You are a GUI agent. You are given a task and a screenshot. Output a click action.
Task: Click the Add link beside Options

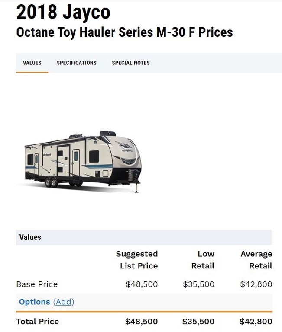pos(64,302)
